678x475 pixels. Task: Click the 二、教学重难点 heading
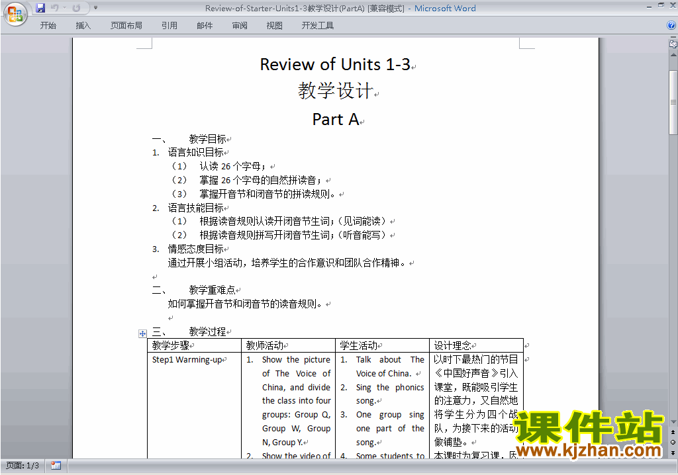pos(193,290)
